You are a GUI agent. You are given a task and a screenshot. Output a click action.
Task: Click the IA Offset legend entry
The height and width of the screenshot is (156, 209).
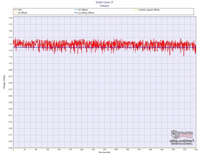click(20, 13)
